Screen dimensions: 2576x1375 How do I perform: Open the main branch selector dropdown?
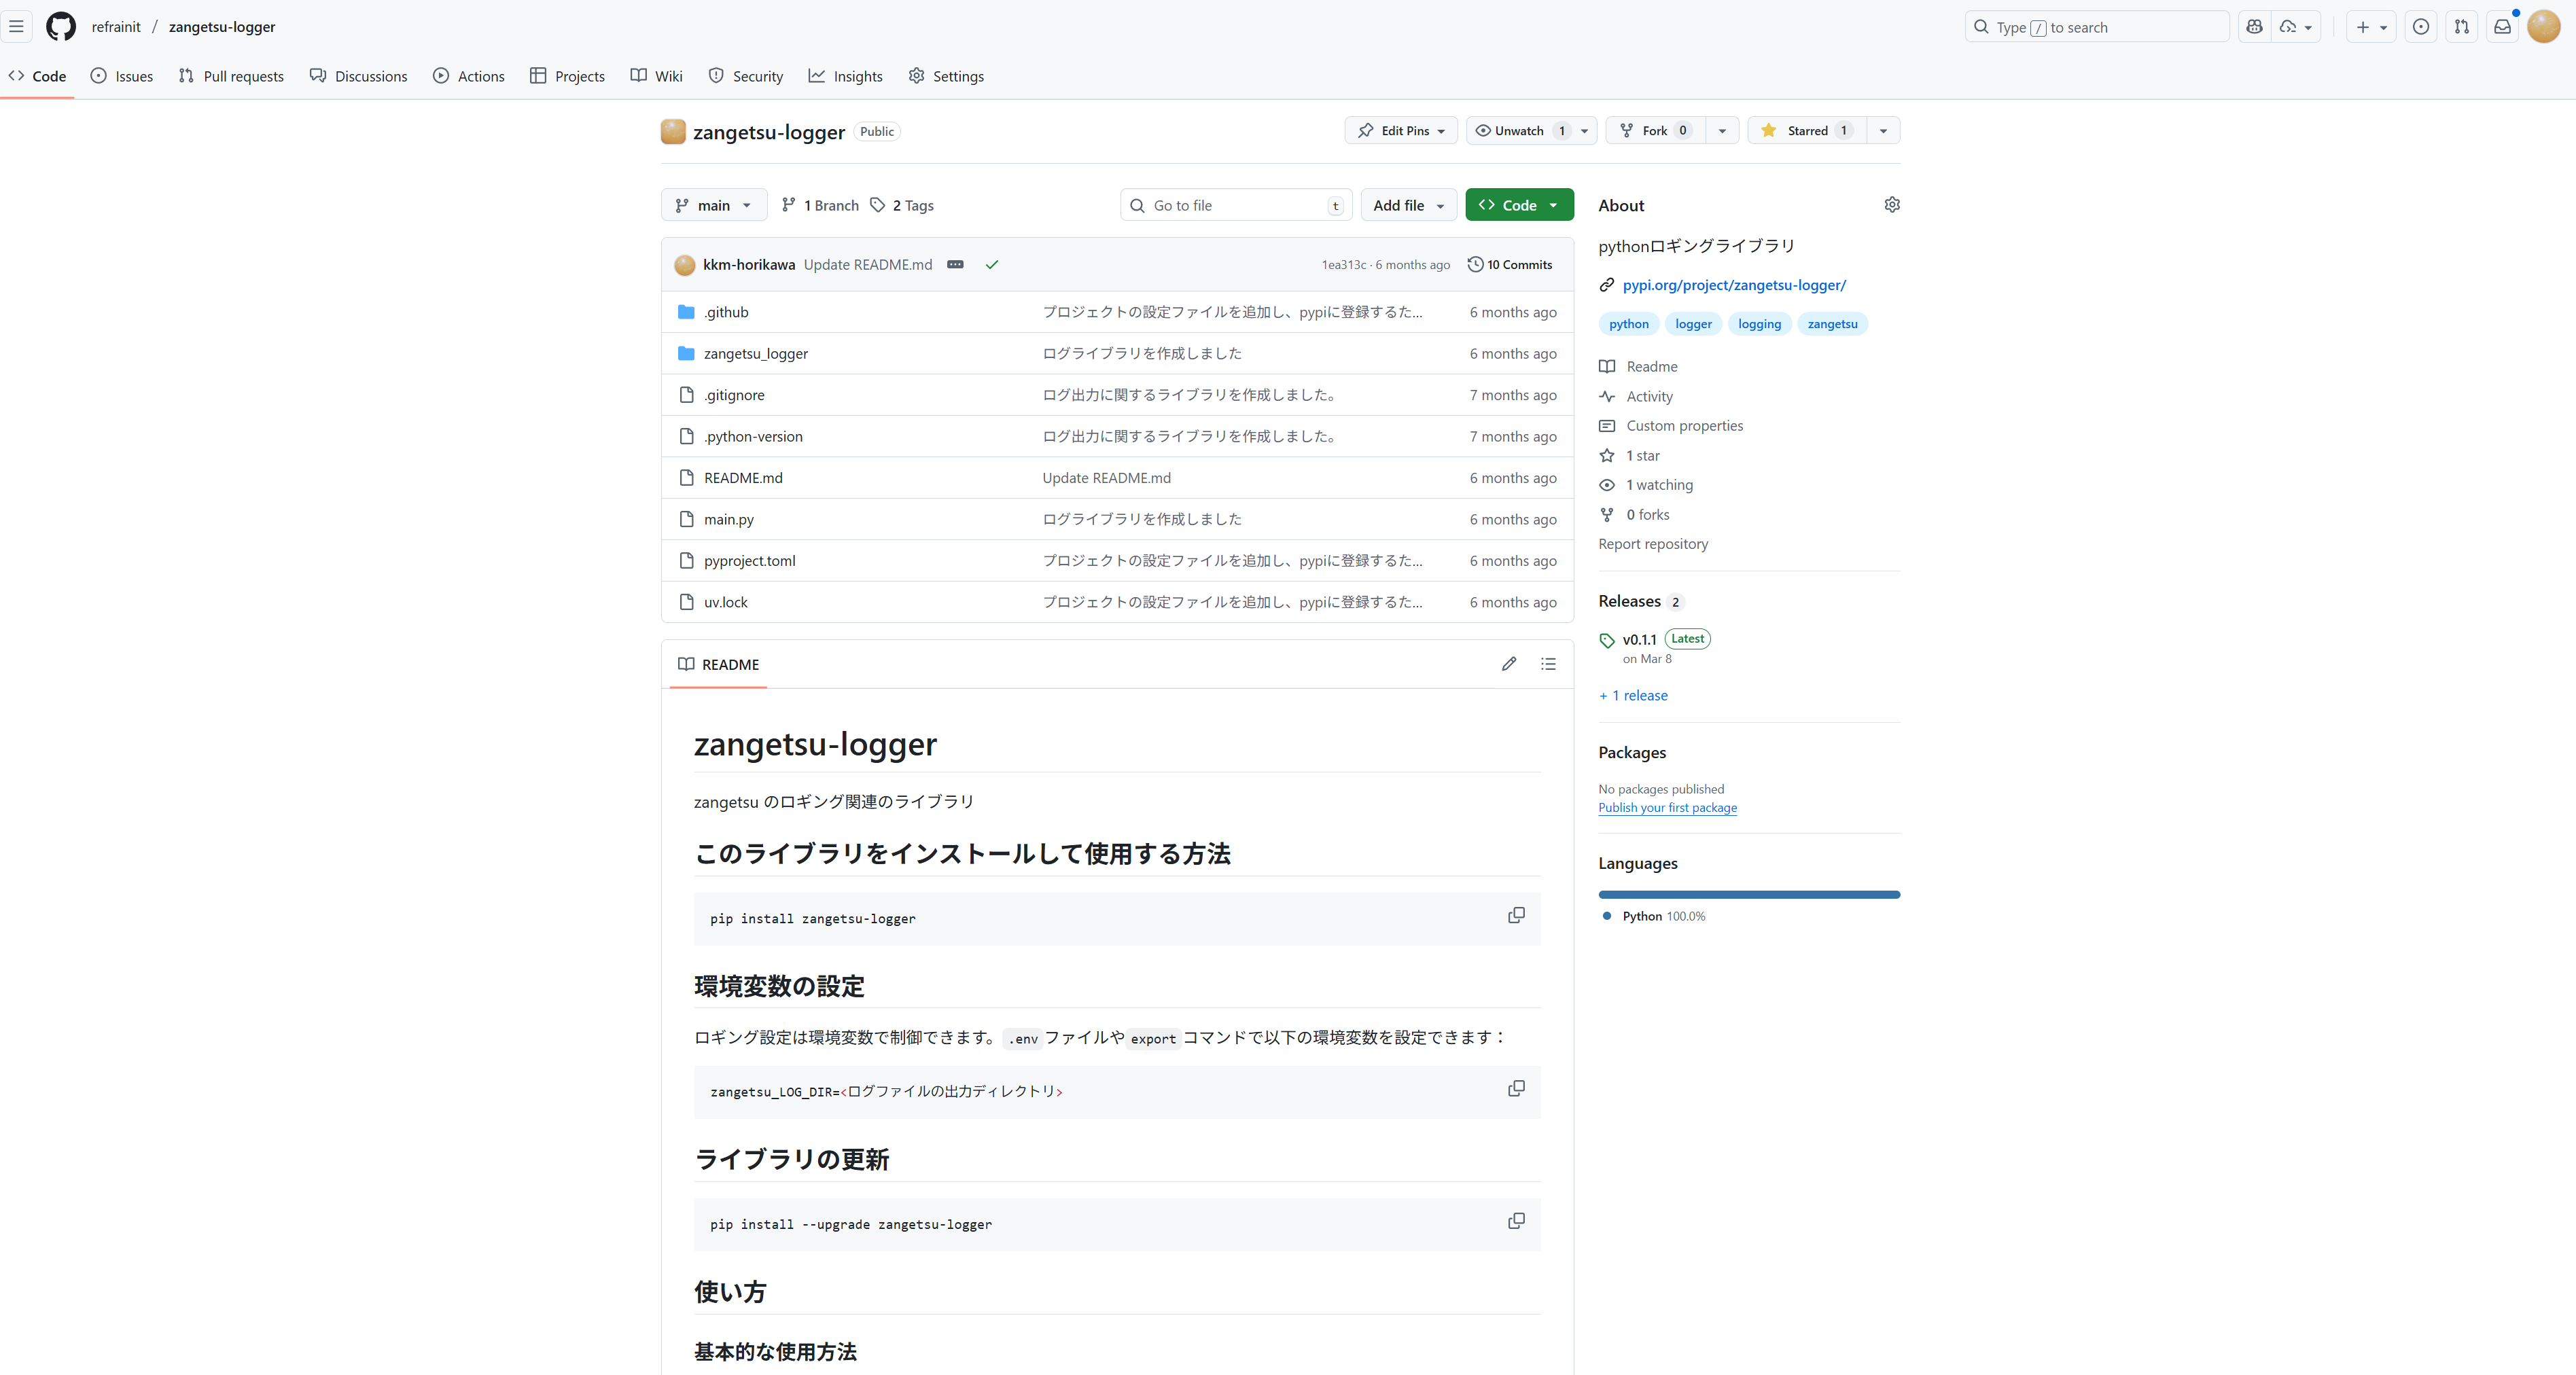click(x=713, y=205)
